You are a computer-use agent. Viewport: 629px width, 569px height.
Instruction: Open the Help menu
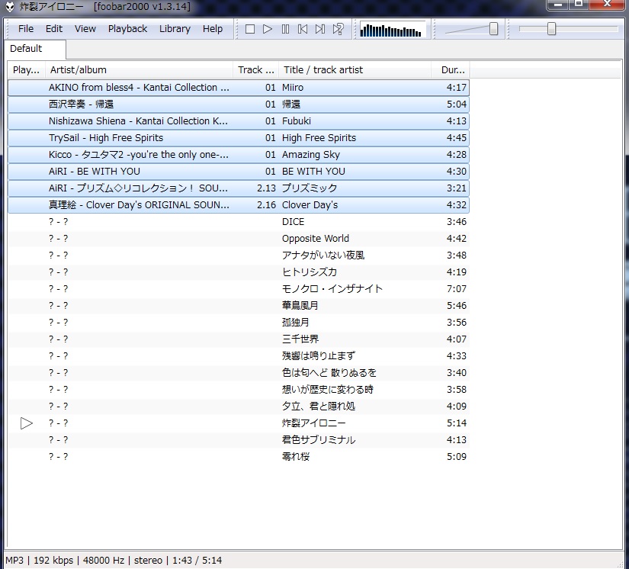(x=213, y=29)
